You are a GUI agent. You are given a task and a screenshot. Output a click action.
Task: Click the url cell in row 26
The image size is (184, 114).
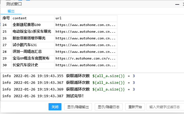(86, 39)
